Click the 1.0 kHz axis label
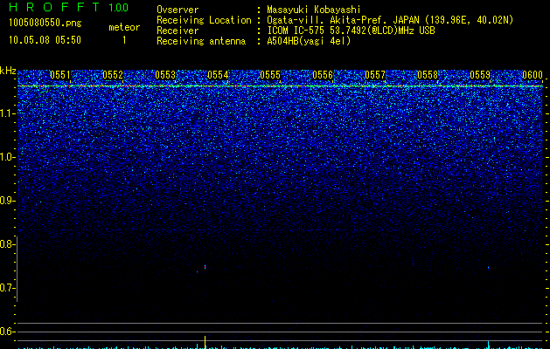550x349 pixels. (8, 157)
